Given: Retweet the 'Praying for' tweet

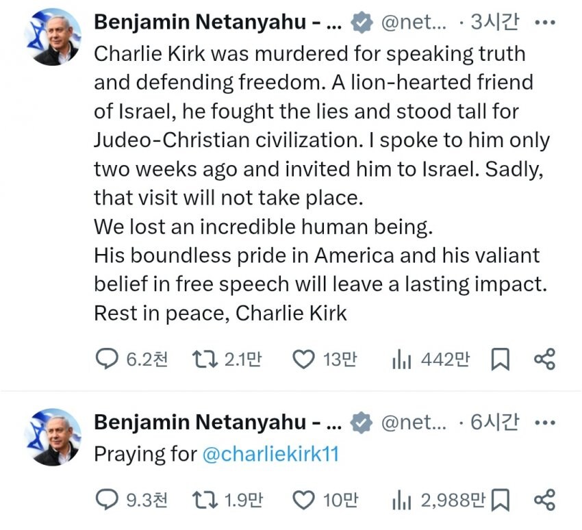Looking at the screenshot, I should tap(227, 500).
